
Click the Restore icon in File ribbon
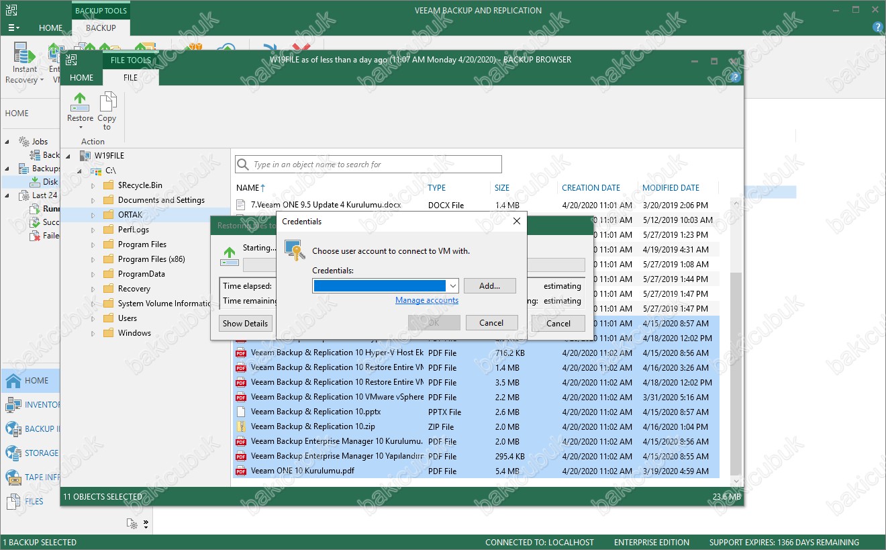[x=80, y=102]
